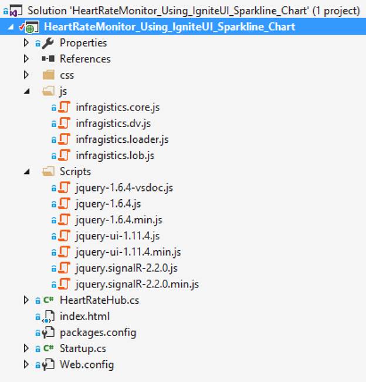Expand the Startup.cs node
This screenshot has height=382, width=366.
pyautogui.click(x=26, y=349)
